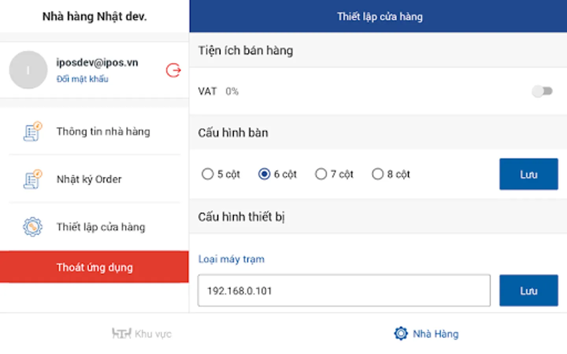Click the Khu vực table icon
Viewport: 567px width, 354px height.
tap(121, 334)
